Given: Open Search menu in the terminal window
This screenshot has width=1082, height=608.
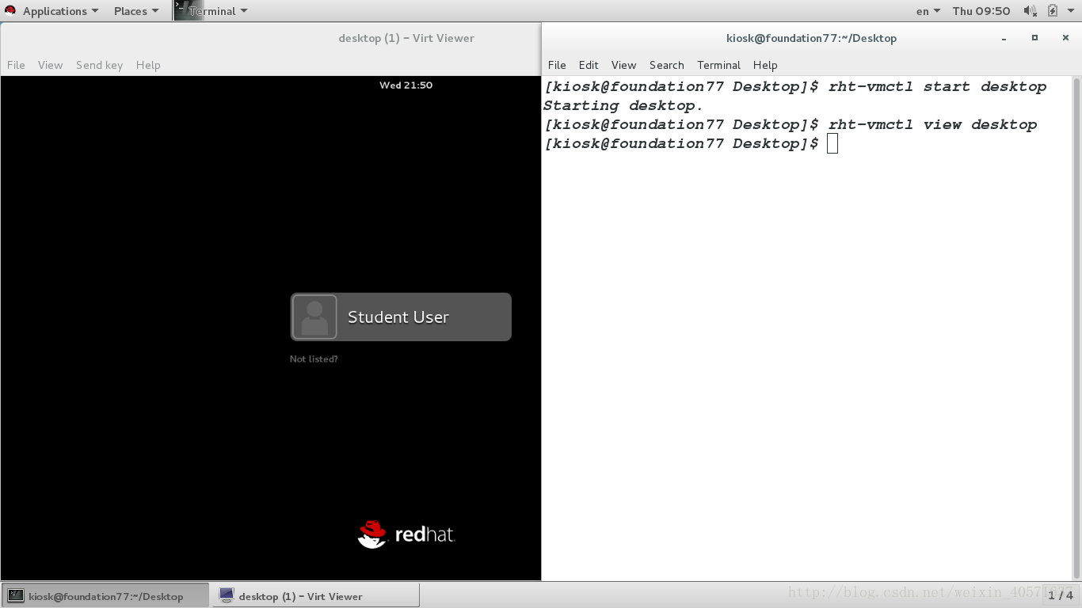Looking at the screenshot, I should click(666, 65).
